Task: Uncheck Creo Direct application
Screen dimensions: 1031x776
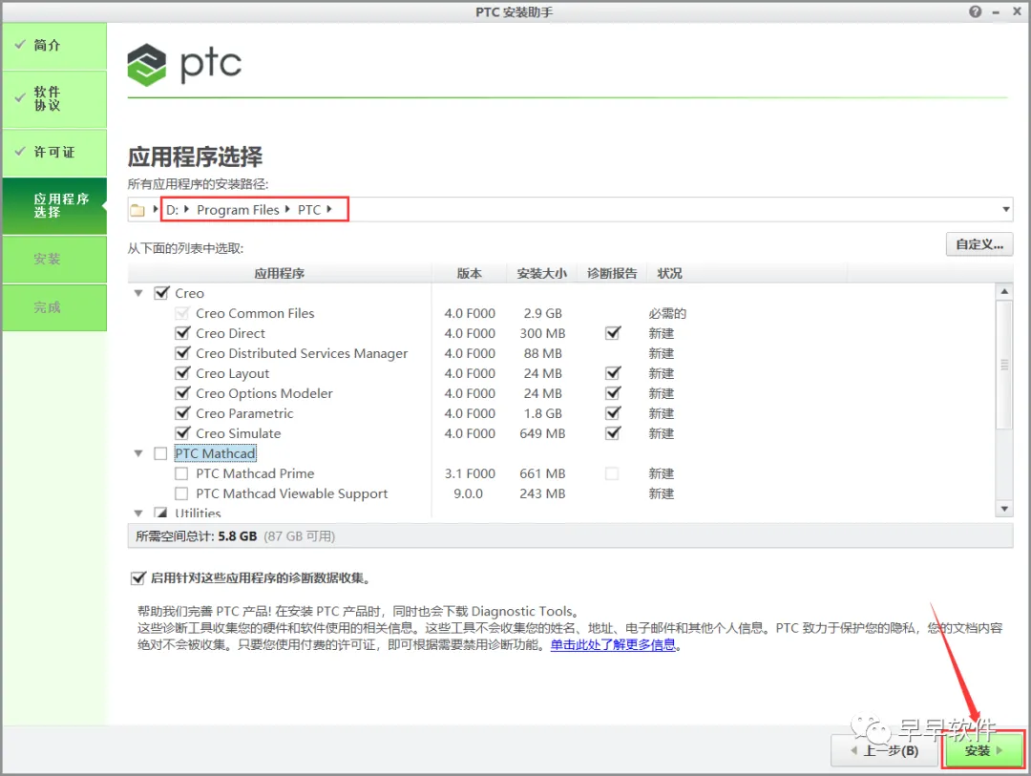Action: [x=182, y=333]
